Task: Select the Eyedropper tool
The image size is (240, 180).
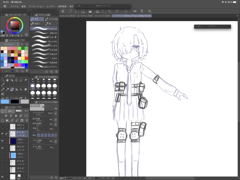Action: pos(2,84)
